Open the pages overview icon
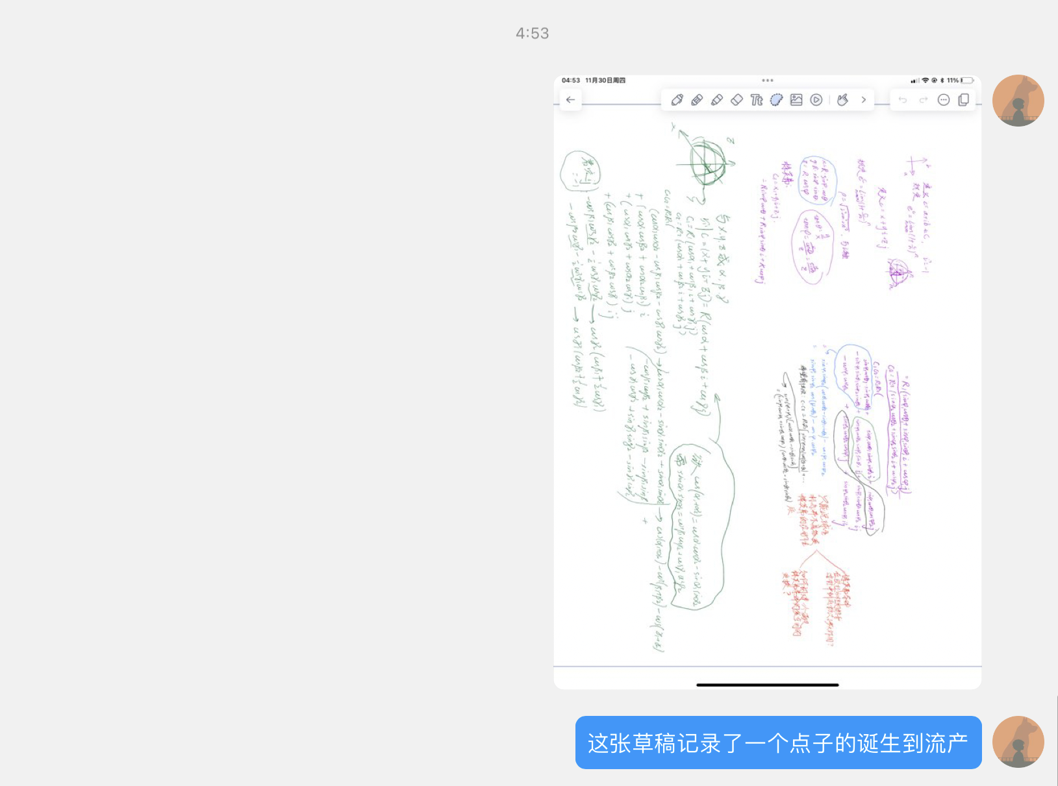 click(x=964, y=100)
